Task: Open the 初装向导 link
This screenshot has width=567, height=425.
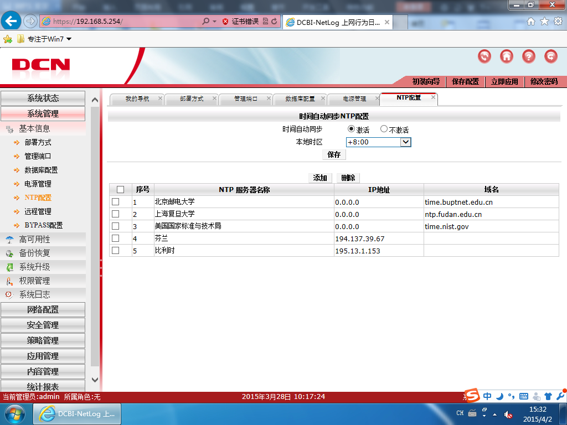Action: click(x=426, y=82)
